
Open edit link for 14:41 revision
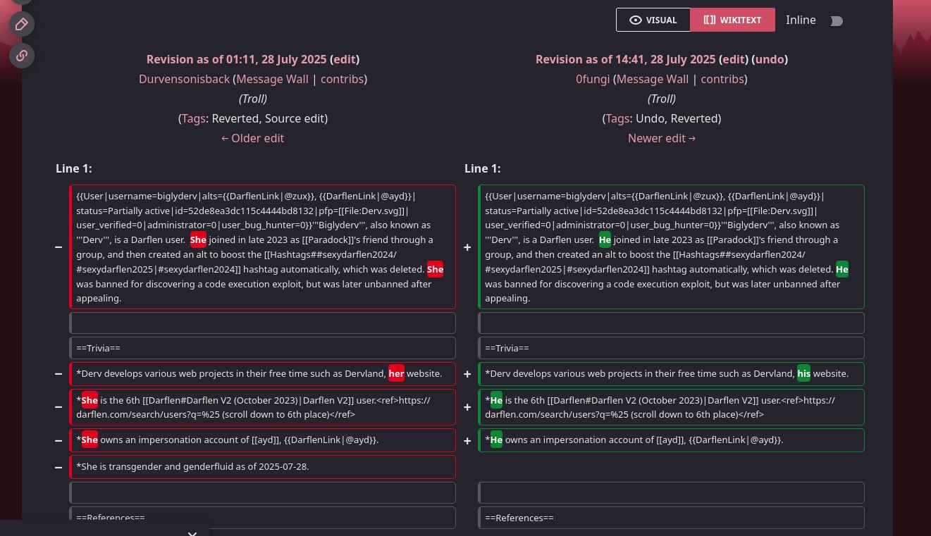click(x=733, y=59)
